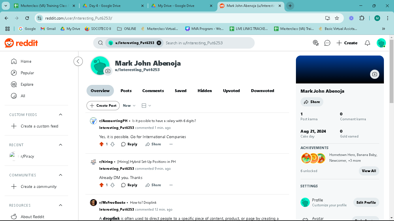Remove the u/Interesting_Put6253 search filter chip

159,43
